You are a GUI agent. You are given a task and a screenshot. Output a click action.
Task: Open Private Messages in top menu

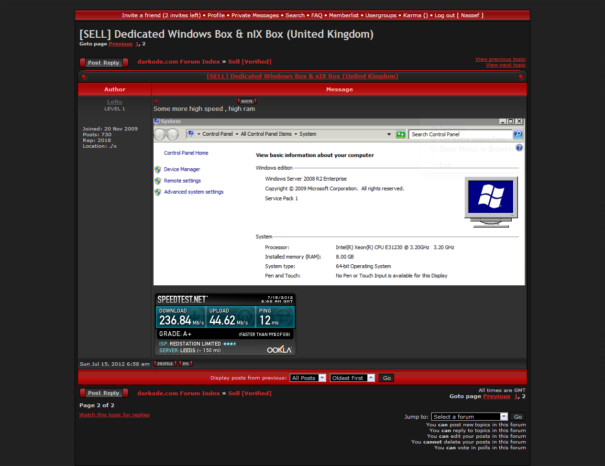[255, 15]
